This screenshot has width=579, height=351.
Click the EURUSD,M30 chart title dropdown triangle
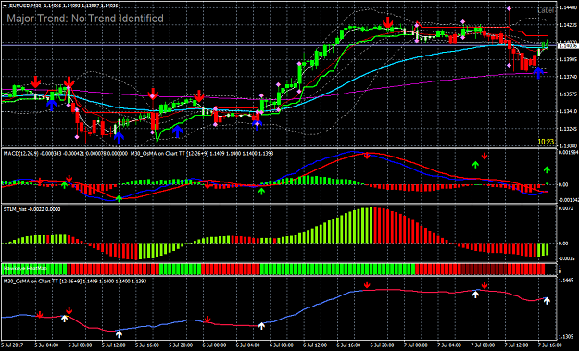[x=5, y=6]
